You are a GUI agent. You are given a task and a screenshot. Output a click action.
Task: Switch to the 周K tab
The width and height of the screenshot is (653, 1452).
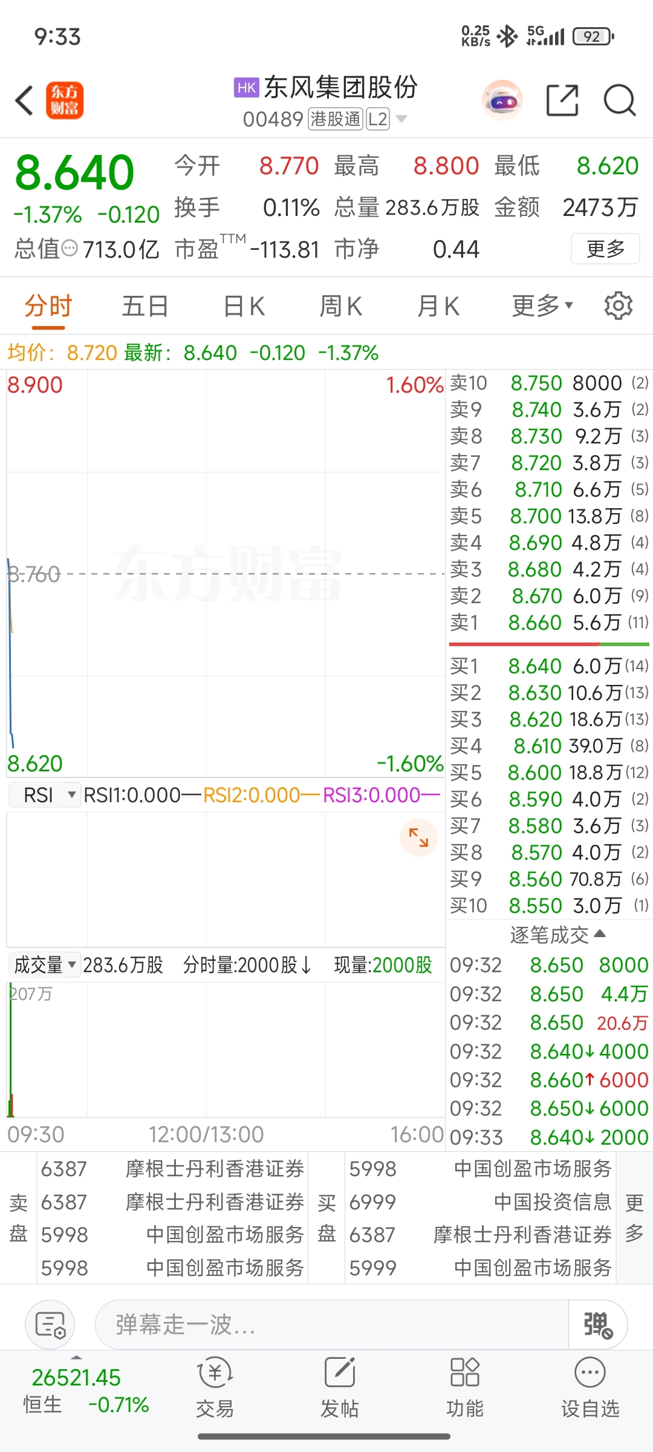[x=341, y=306]
